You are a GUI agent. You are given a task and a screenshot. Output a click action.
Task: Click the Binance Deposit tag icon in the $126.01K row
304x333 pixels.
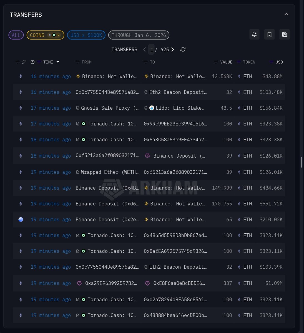pos(147,156)
